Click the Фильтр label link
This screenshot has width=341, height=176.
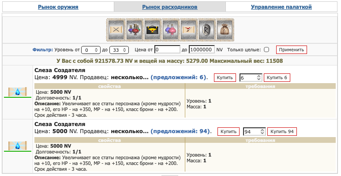(43, 50)
